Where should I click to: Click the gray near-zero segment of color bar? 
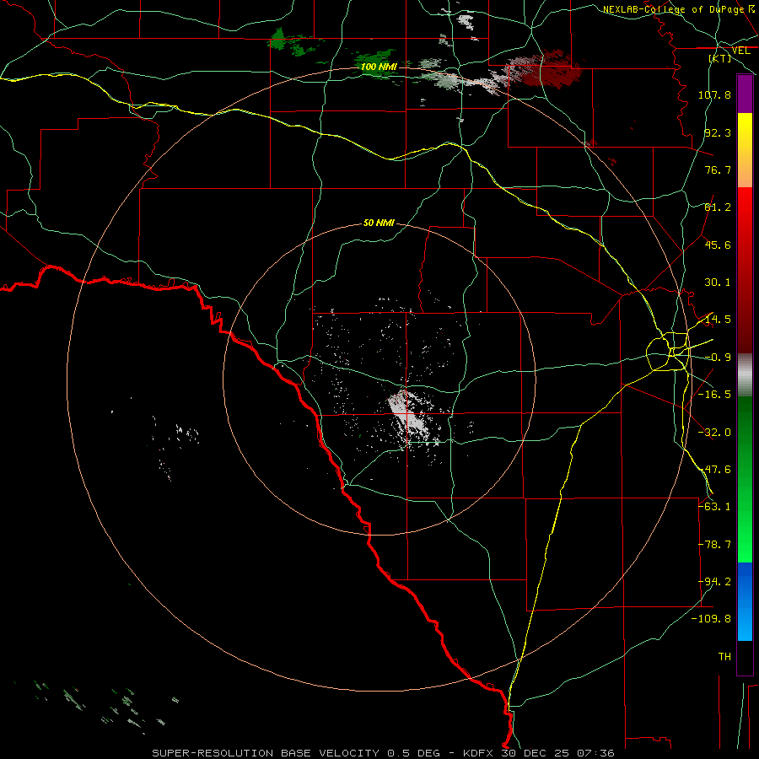click(x=745, y=375)
